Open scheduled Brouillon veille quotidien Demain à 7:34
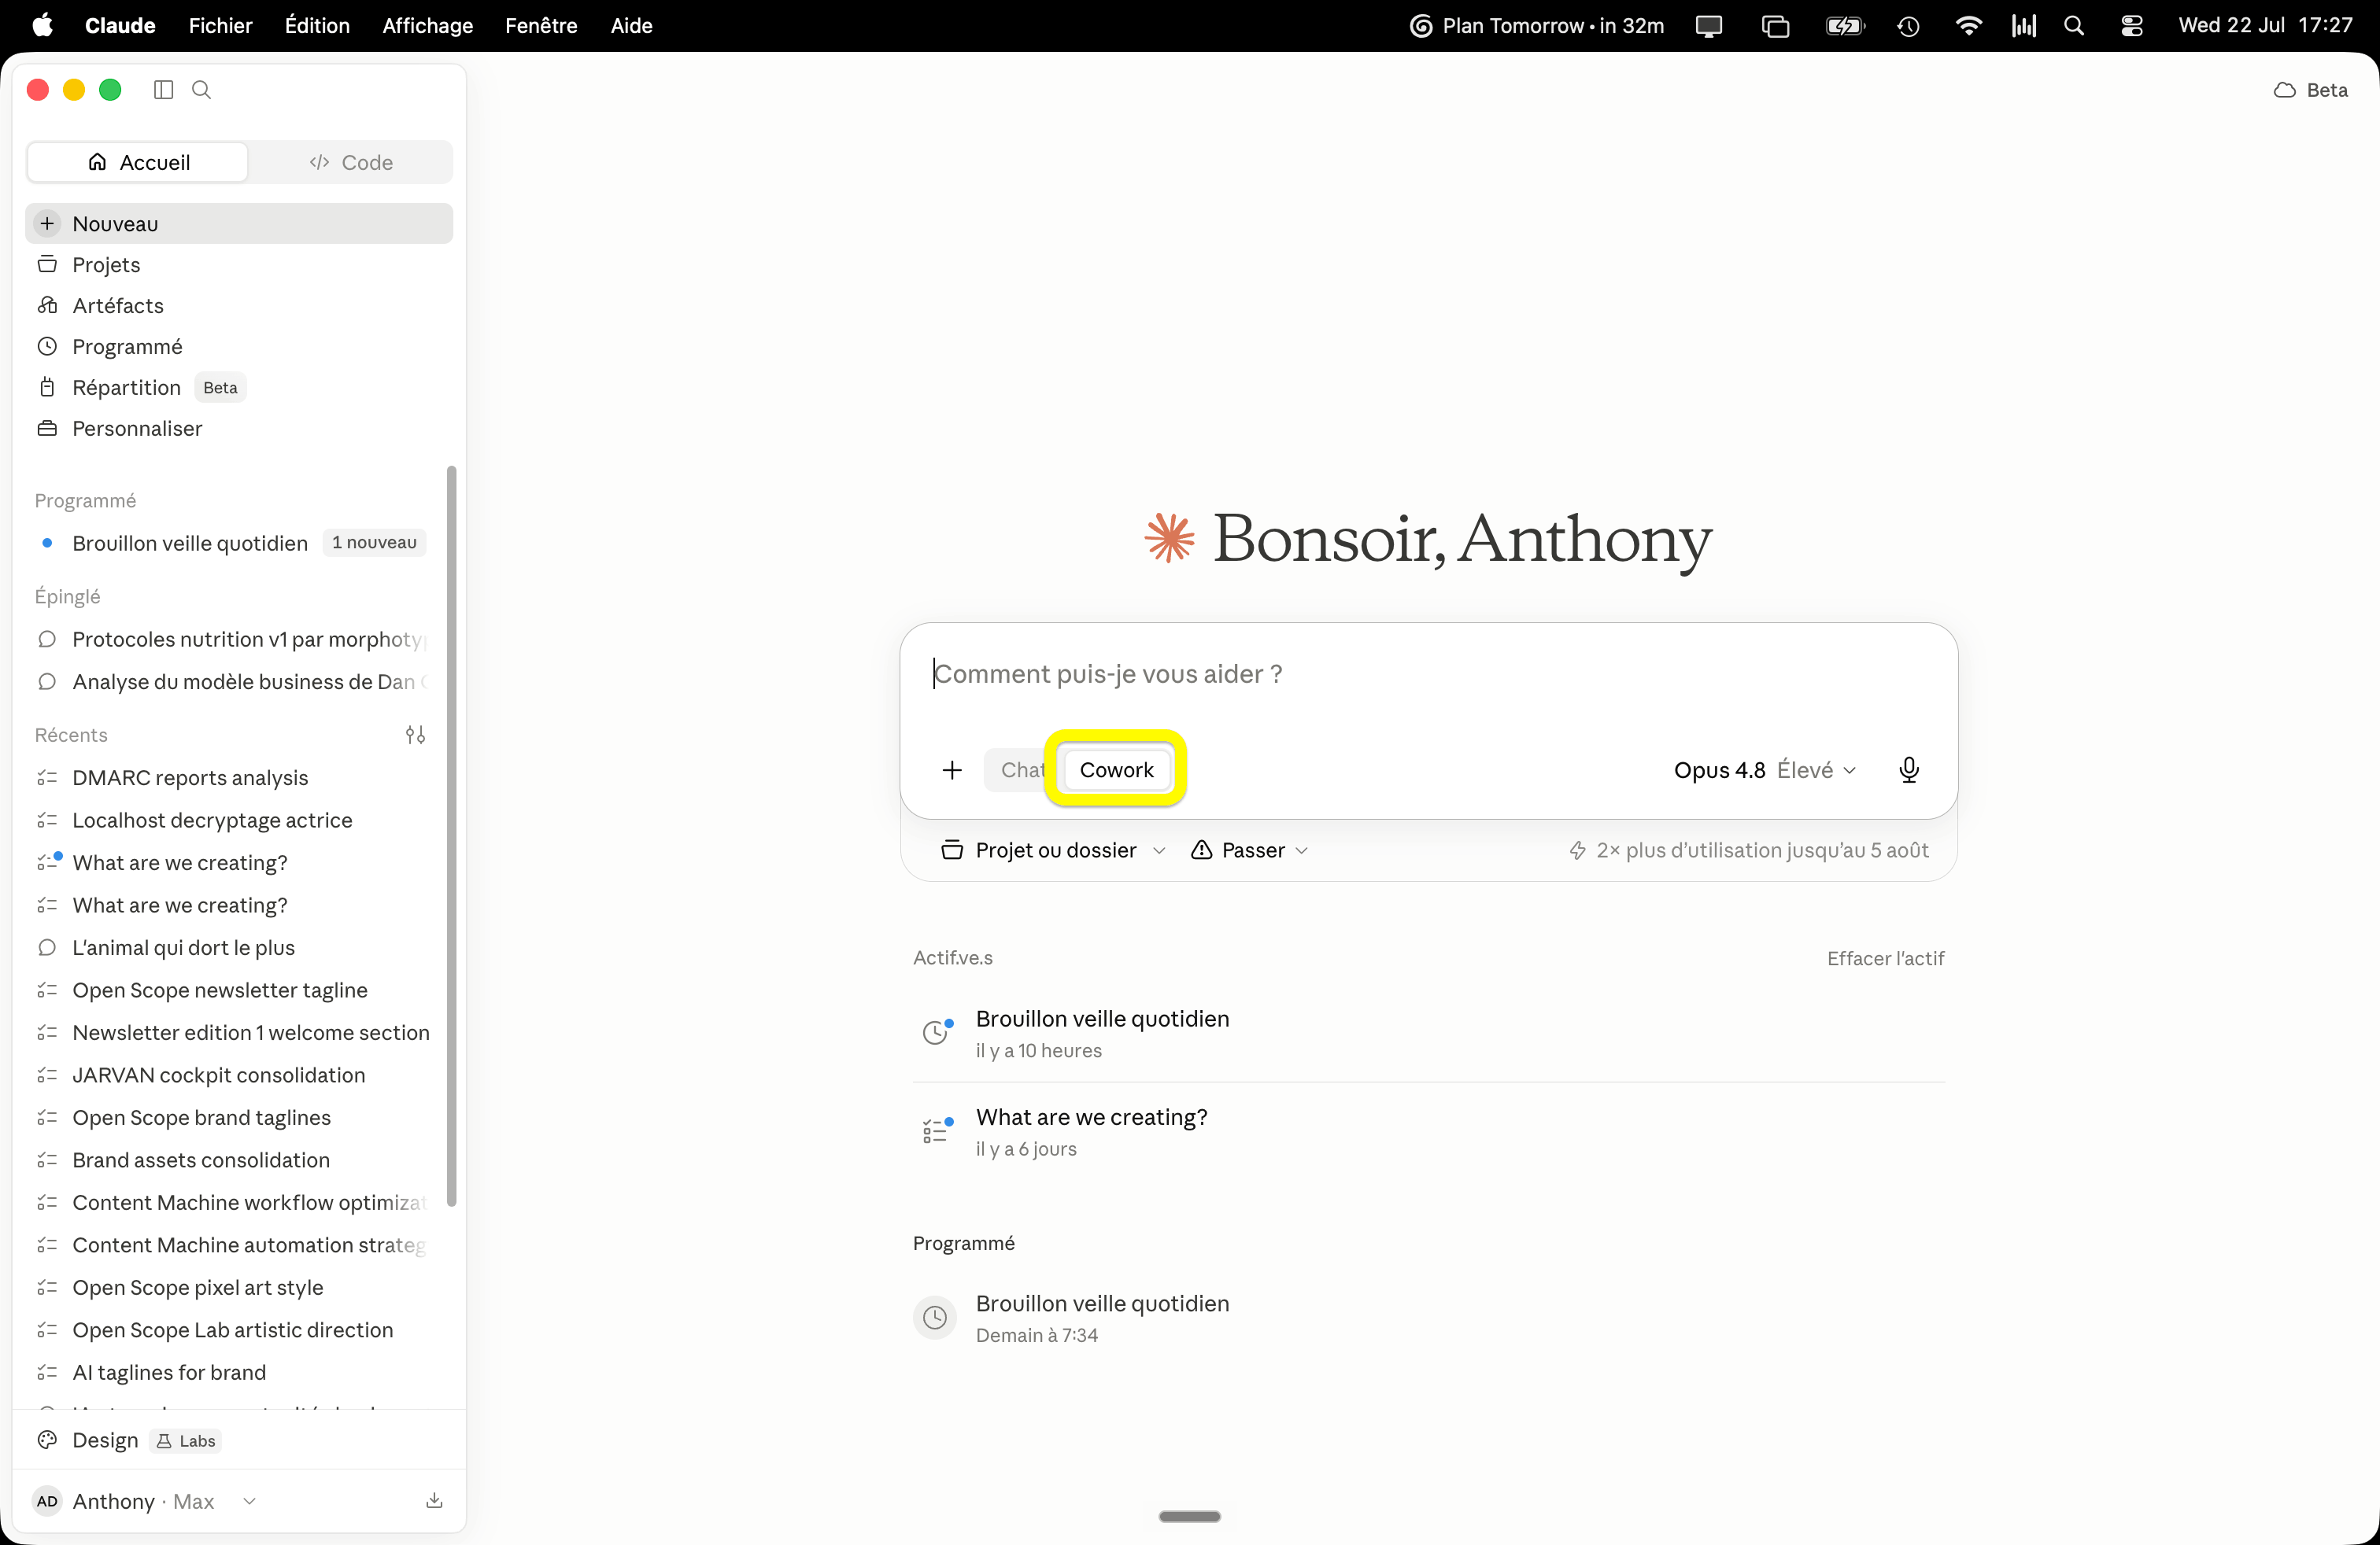The height and width of the screenshot is (1545, 2380). tap(1428, 1318)
